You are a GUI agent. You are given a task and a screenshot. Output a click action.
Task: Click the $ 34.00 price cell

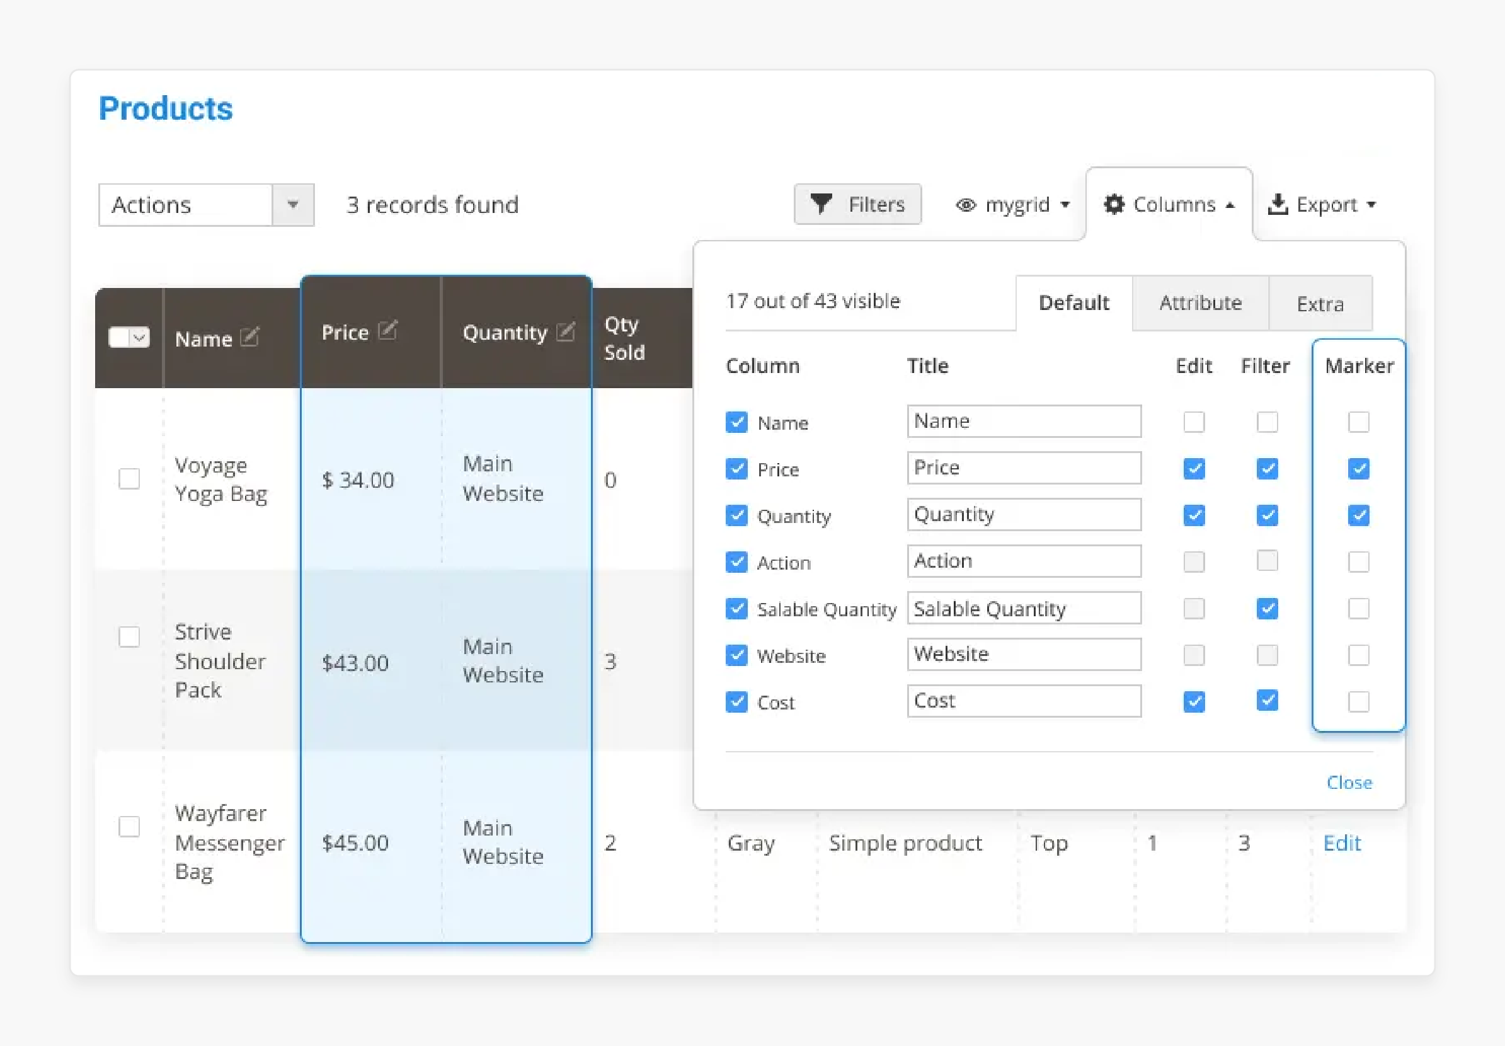(x=358, y=480)
